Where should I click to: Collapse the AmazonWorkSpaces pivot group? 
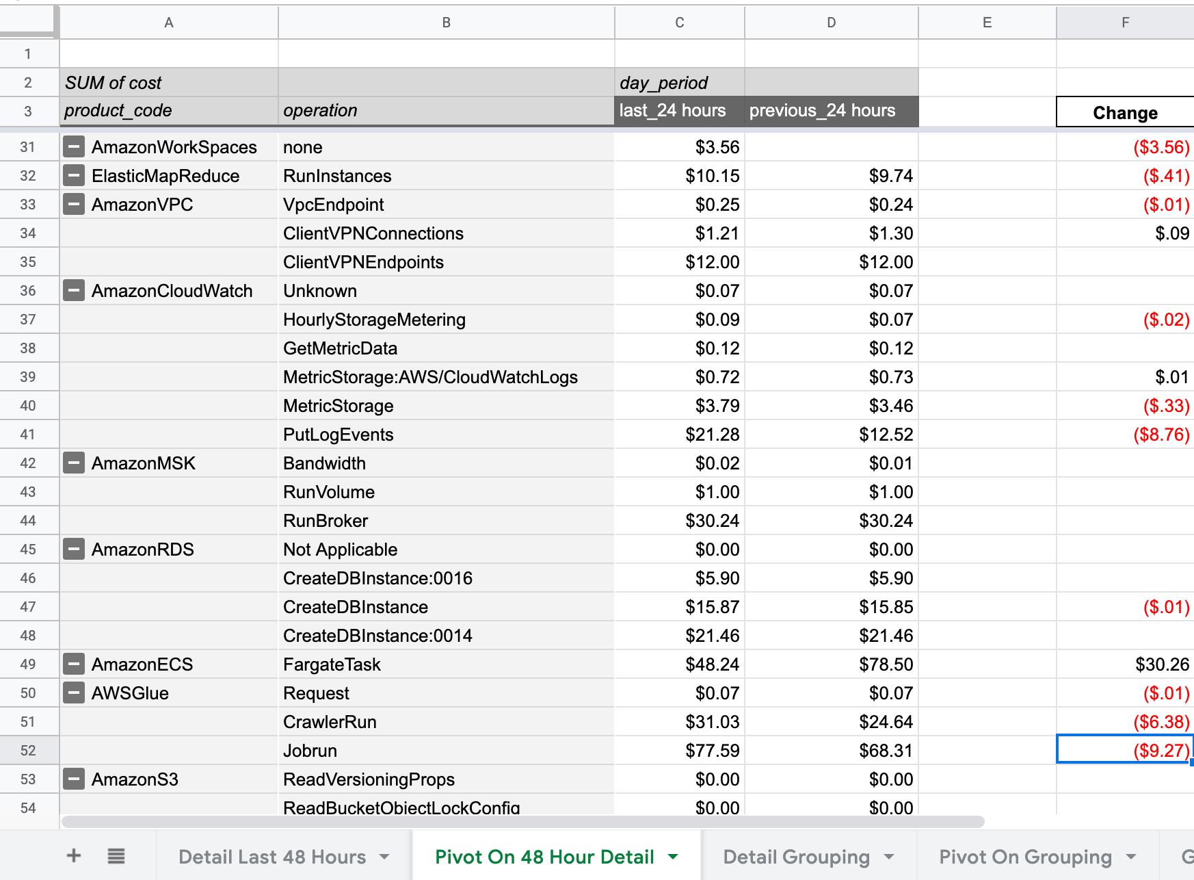tap(74, 146)
